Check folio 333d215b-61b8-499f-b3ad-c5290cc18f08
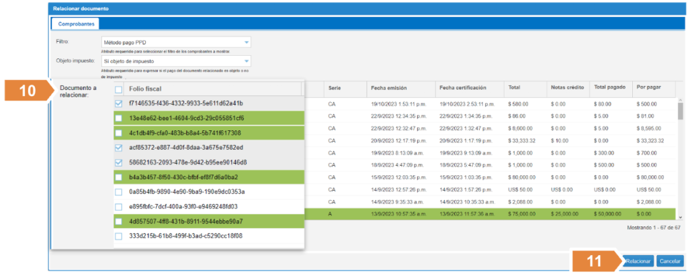The image size is (688, 276). click(118, 236)
